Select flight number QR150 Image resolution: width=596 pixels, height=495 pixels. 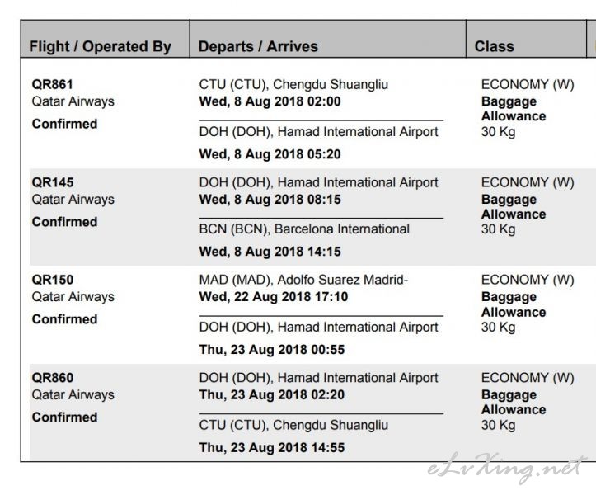click(53, 280)
